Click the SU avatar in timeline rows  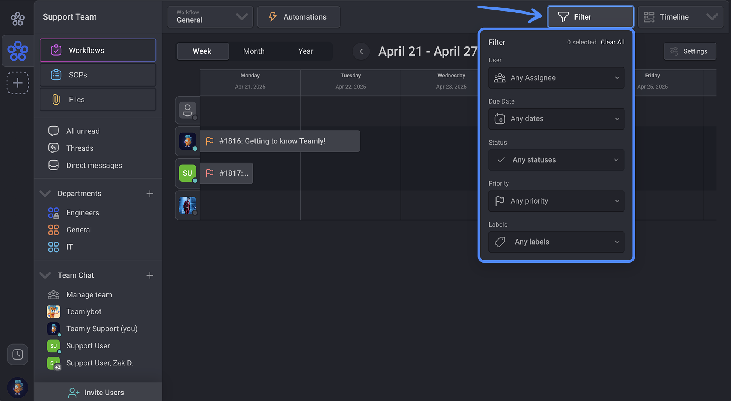[x=187, y=173]
